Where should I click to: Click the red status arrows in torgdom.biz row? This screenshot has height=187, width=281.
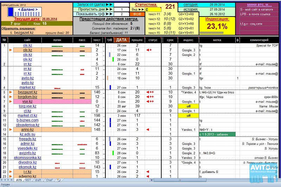coord(150,97)
